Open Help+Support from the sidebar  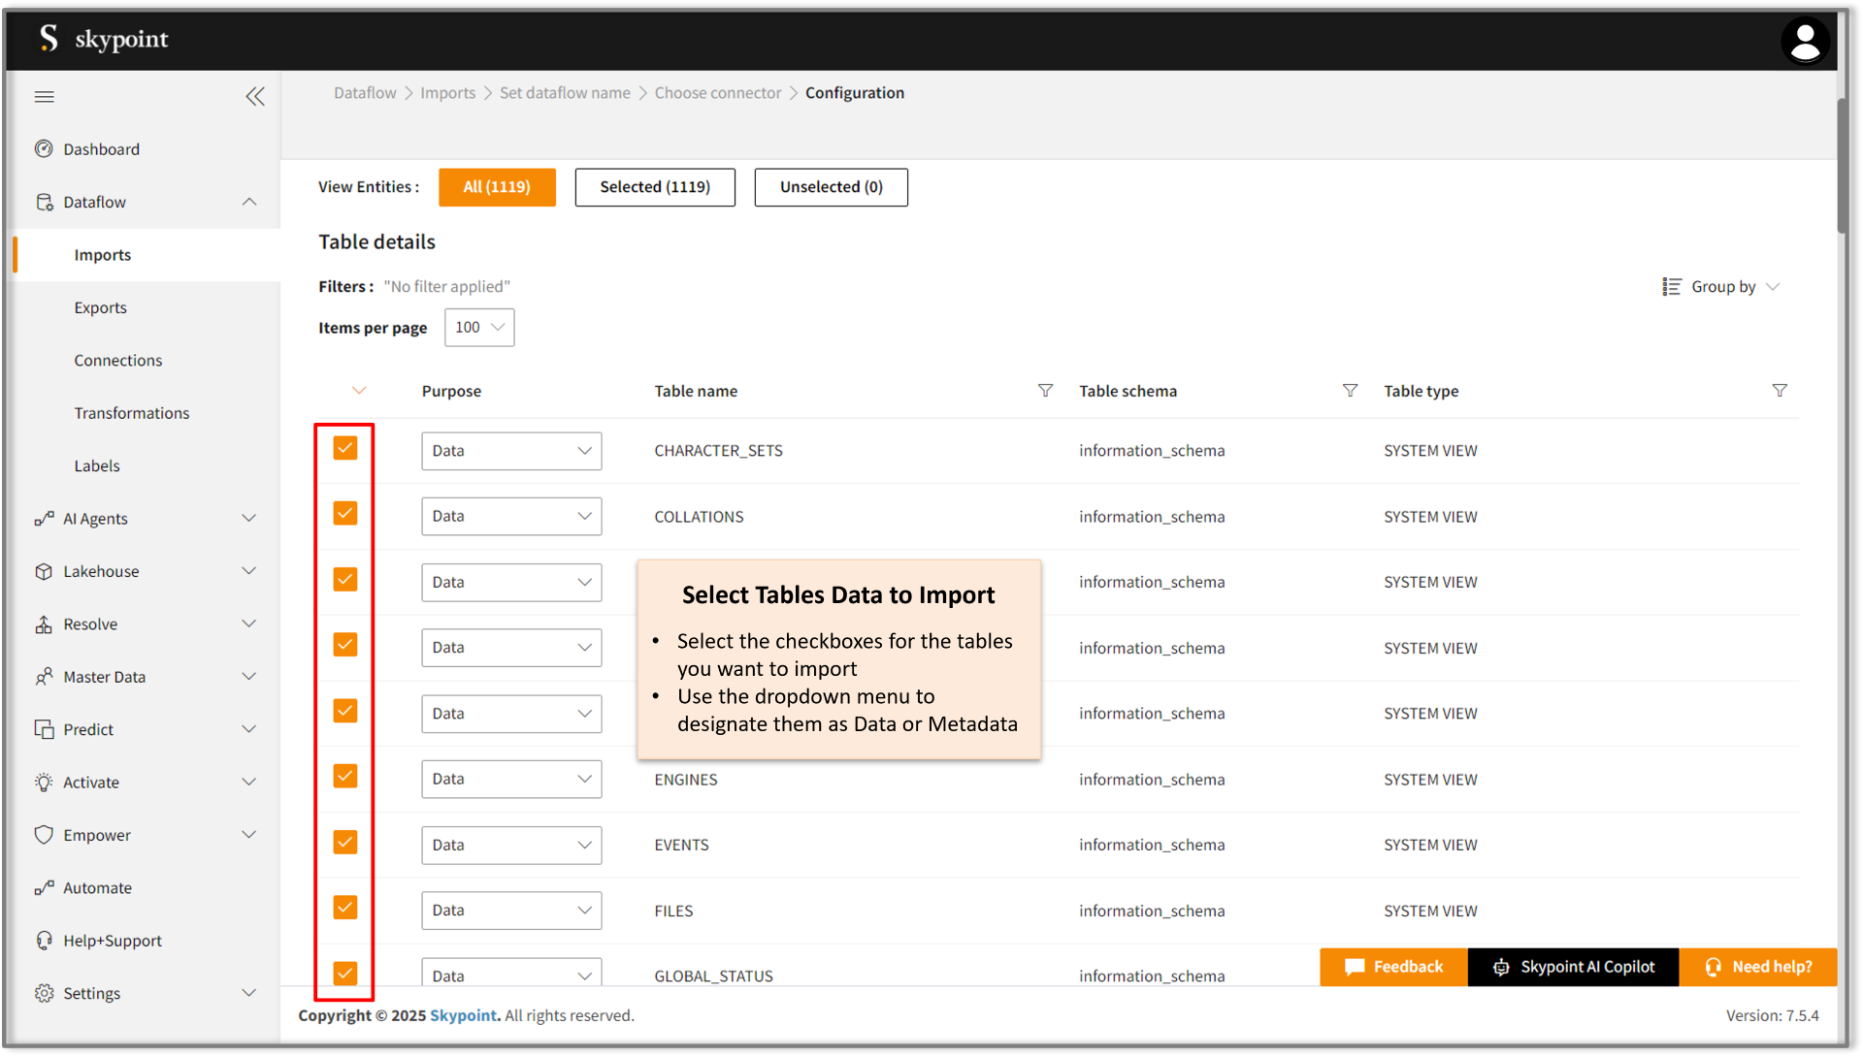[x=112, y=941]
